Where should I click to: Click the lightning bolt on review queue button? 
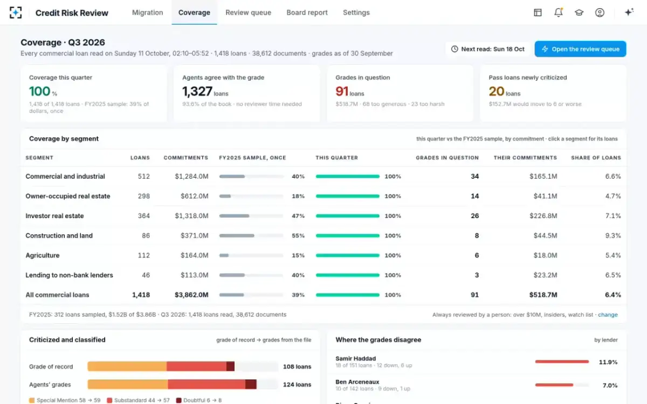[545, 49]
